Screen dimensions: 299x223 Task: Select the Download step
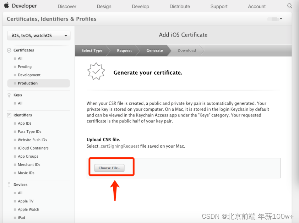187,50
